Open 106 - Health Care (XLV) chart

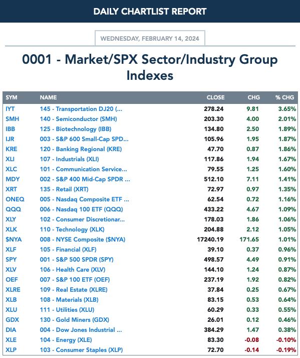click(x=73, y=270)
